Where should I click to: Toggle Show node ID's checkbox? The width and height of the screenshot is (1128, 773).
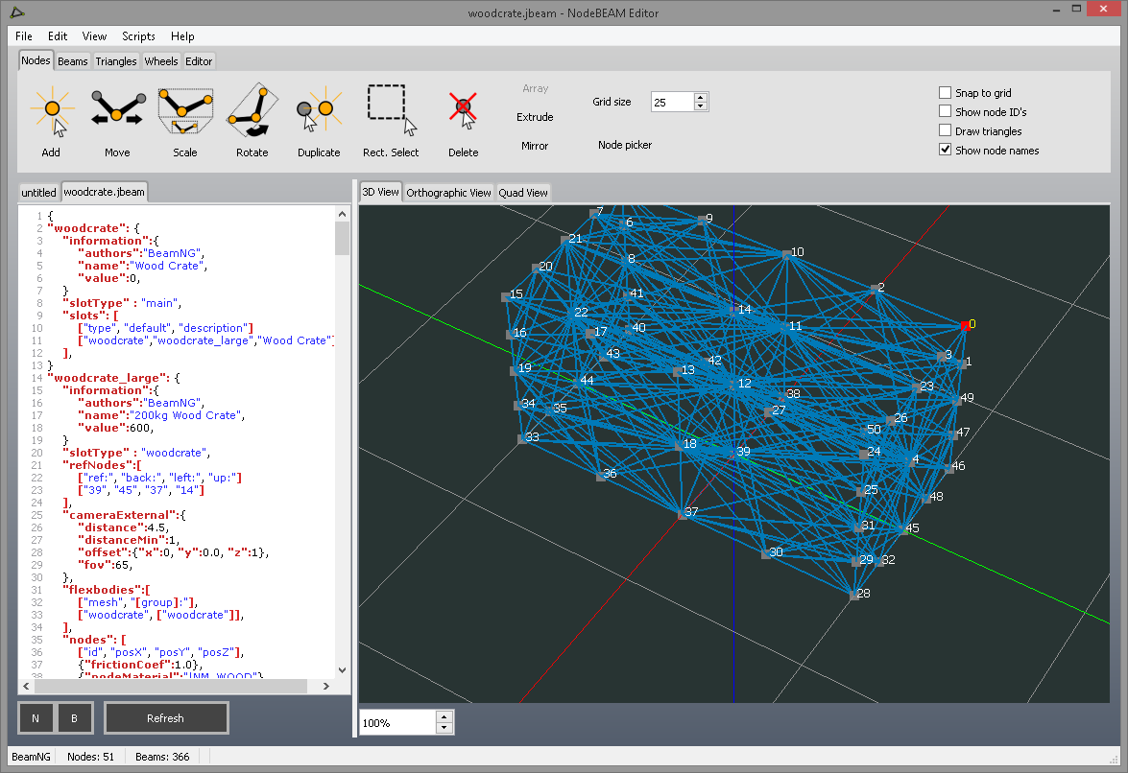click(x=946, y=112)
